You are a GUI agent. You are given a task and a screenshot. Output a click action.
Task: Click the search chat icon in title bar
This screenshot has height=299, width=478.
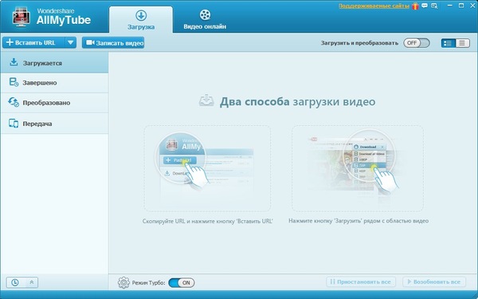[434, 6]
